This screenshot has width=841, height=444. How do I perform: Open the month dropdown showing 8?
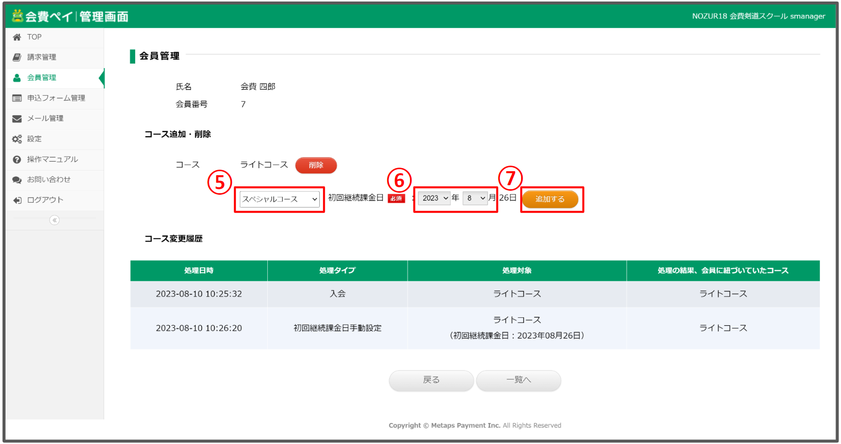[x=475, y=198]
